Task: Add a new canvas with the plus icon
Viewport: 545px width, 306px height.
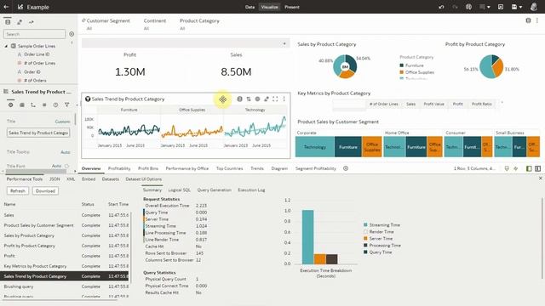Action: (x=346, y=168)
